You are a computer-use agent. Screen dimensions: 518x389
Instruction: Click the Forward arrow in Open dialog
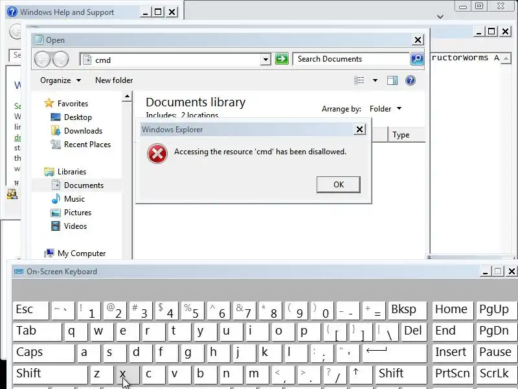(60, 60)
